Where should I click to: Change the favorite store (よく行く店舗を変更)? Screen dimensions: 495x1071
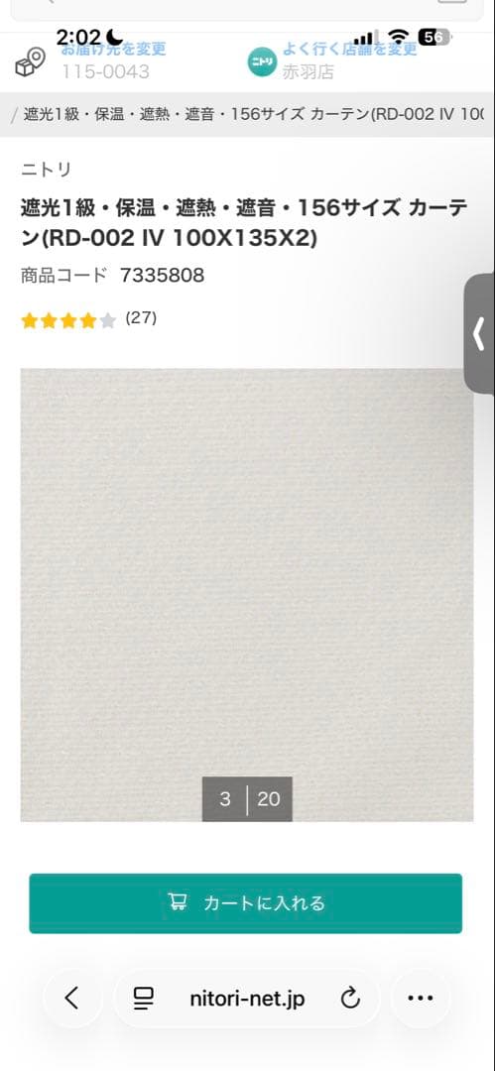coord(349,50)
